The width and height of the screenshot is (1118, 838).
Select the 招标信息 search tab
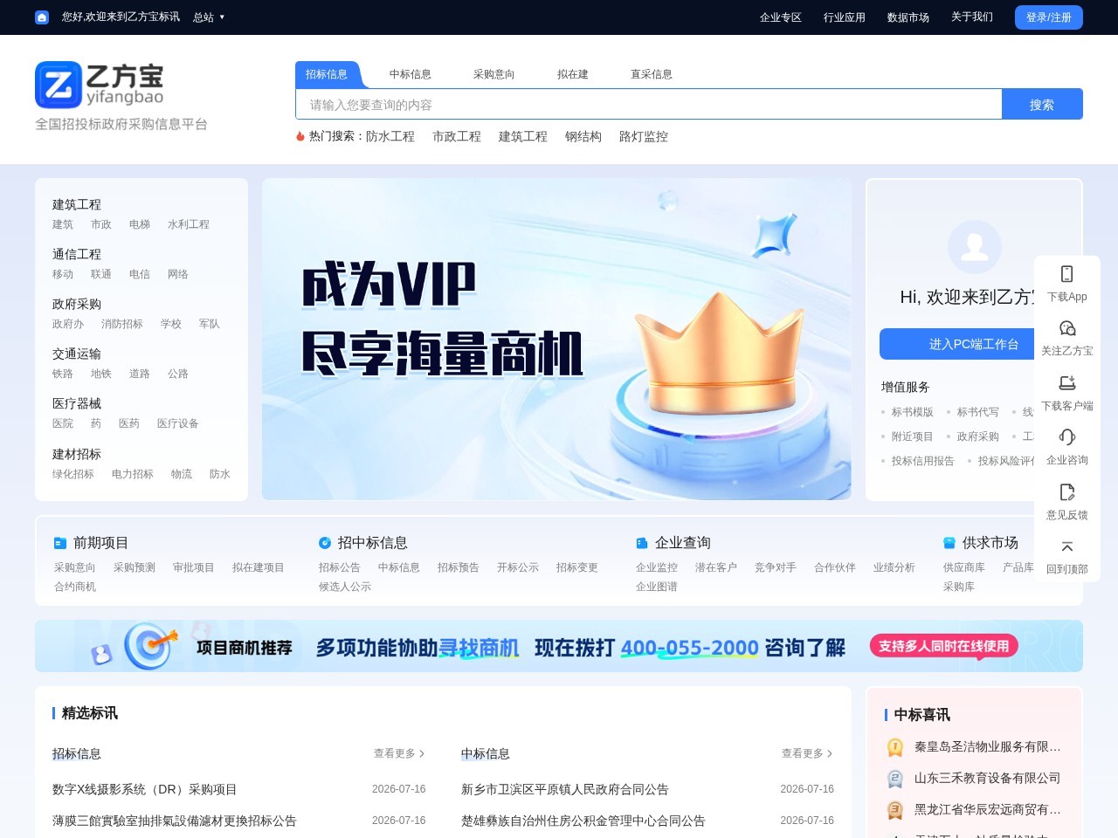327,74
